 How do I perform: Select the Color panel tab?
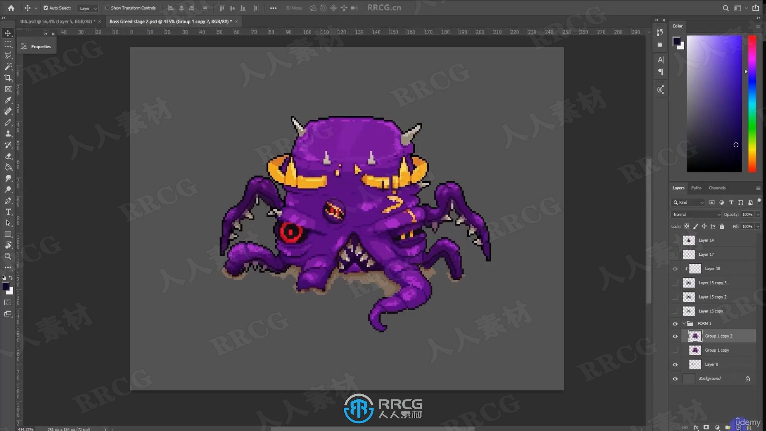point(677,26)
